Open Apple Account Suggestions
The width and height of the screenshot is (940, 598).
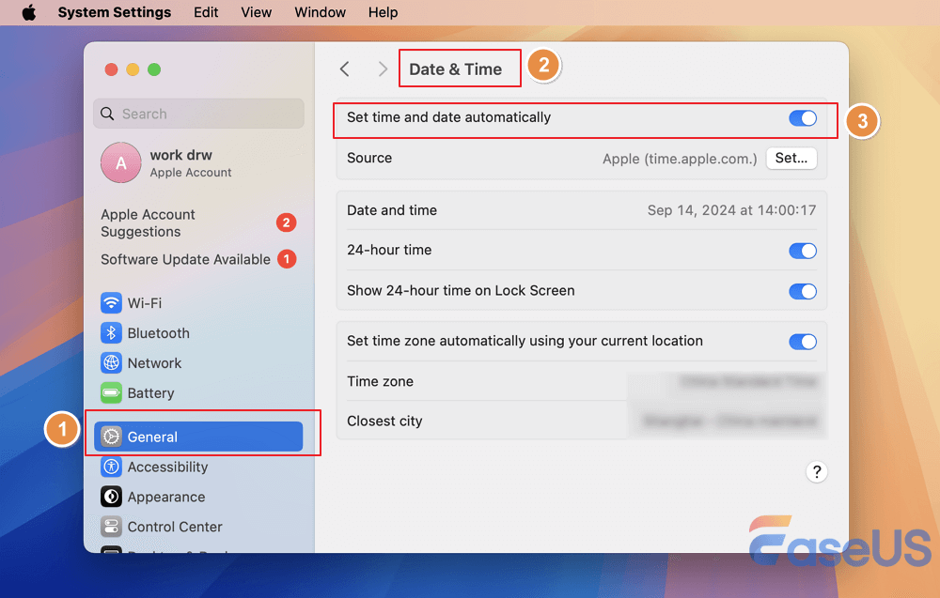click(198, 222)
